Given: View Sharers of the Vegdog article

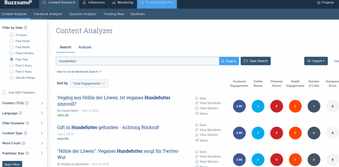Looking at the screenshot, I should click(x=206, y=108).
